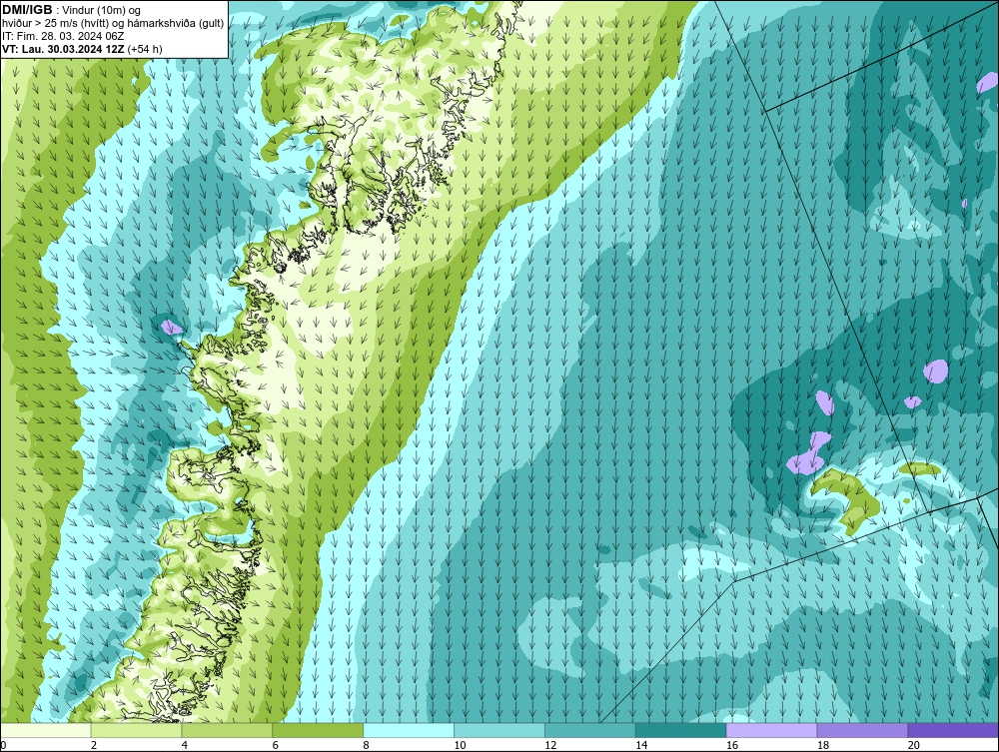Click the 8-10 m/s pale cyan swatch
The height and width of the screenshot is (752, 999).
pyautogui.click(x=409, y=730)
